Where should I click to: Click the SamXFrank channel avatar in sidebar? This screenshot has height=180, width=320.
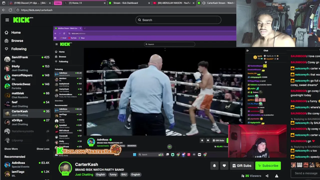tap(7, 59)
